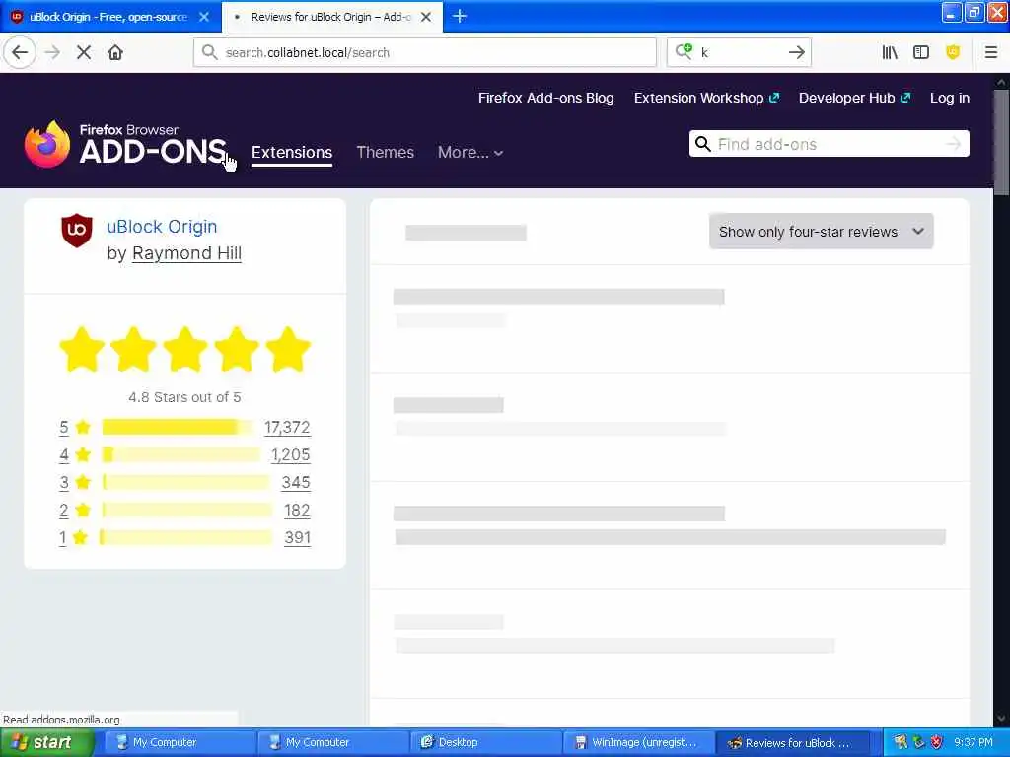Click the browser search box containing k
This screenshot has height=757, width=1010.
click(x=740, y=52)
